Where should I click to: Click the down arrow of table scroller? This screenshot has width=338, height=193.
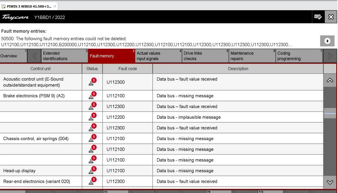[x=330, y=182]
